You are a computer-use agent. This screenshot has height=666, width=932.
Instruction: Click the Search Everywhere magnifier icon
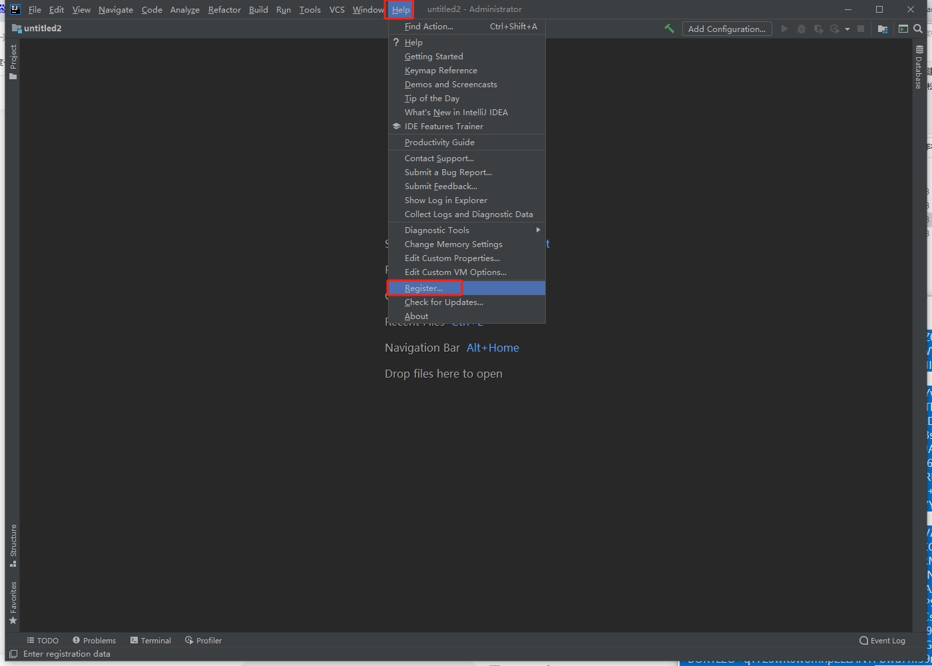coord(918,29)
